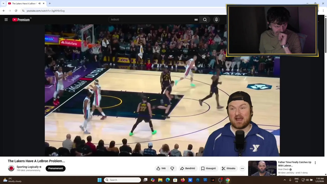Start voice search with microphone icon

(x=216, y=20)
